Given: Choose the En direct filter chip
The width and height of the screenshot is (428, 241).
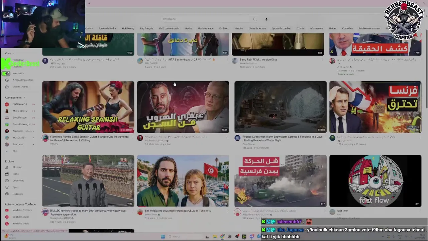Looking at the screenshot, I should 224,28.
